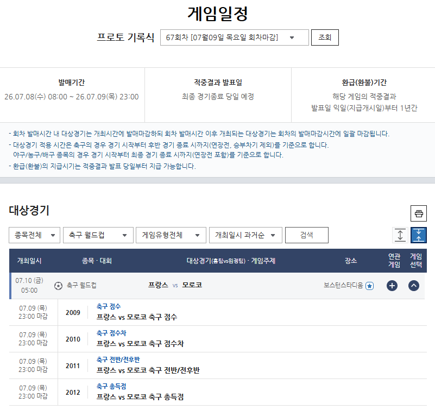Click the 조회 button
This screenshot has height=410, width=435.
pos(325,37)
